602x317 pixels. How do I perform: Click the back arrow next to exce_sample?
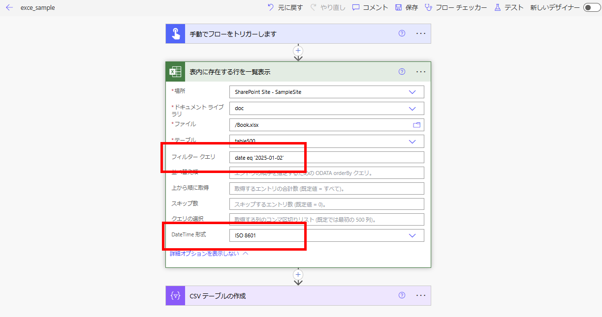point(9,7)
